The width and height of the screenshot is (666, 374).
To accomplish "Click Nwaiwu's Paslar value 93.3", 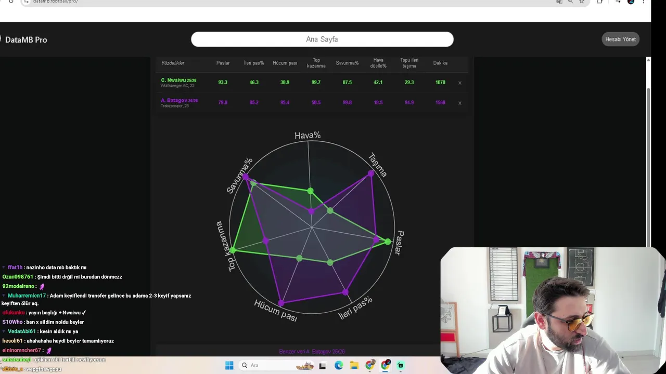I will click(223, 83).
